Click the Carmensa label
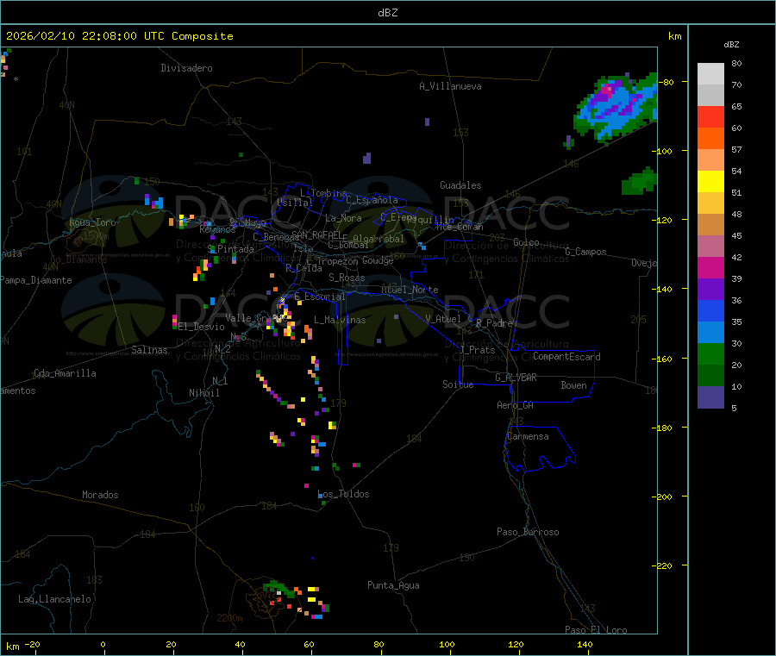 528,436
